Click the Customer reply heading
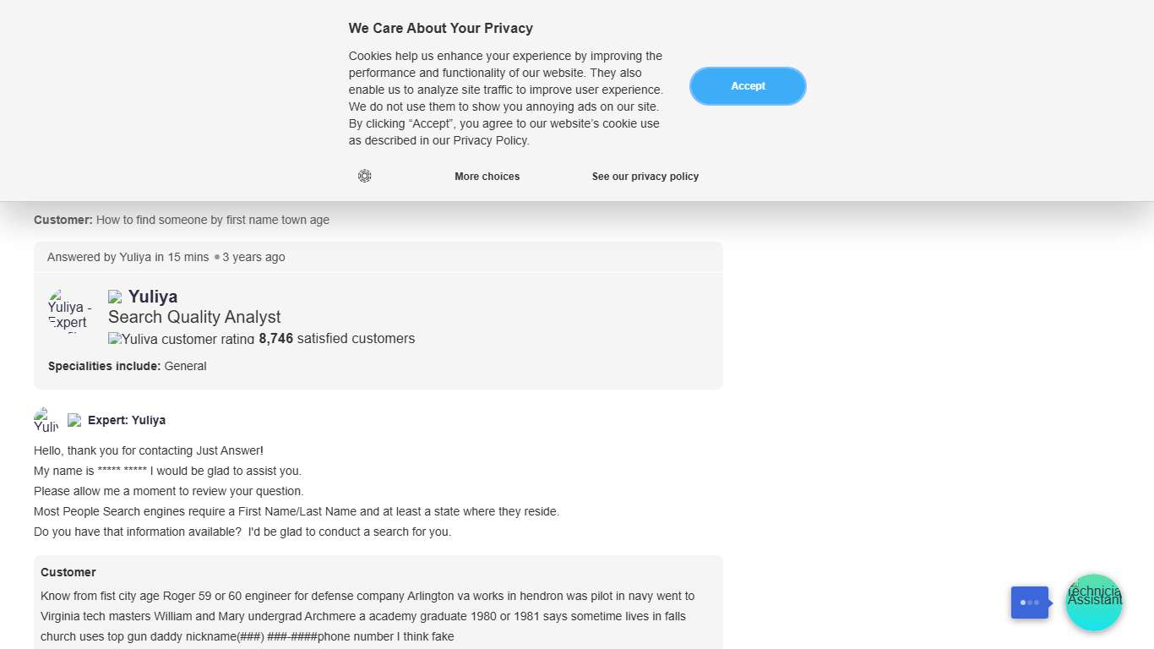 pos(68,572)
